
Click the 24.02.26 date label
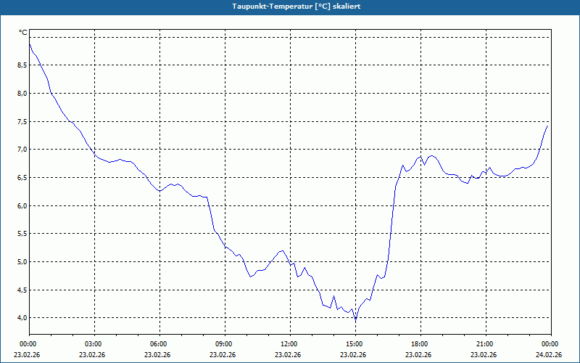pos(549,355)
